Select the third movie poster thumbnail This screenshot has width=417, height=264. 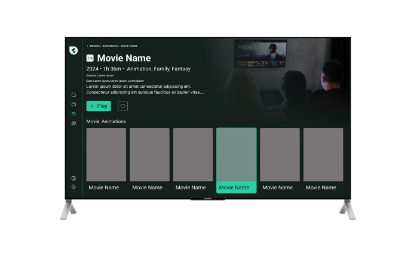(x=193, y=154)
